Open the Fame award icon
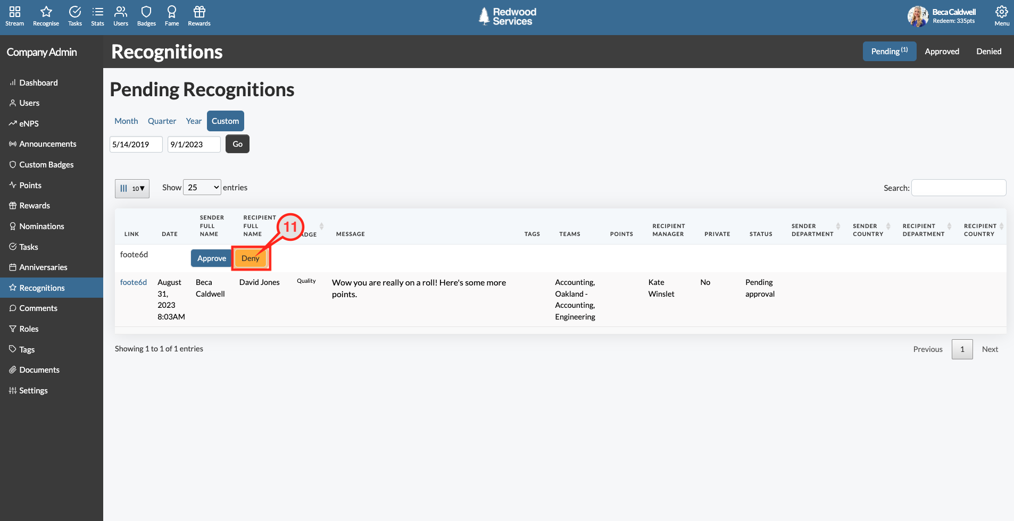Screen dimensions: 1014x521 click(171, 16)
